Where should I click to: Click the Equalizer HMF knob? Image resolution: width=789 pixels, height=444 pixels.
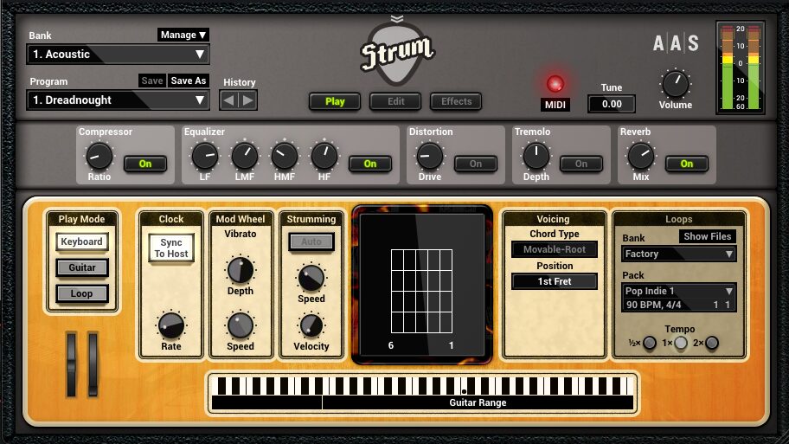coord(285,157)
